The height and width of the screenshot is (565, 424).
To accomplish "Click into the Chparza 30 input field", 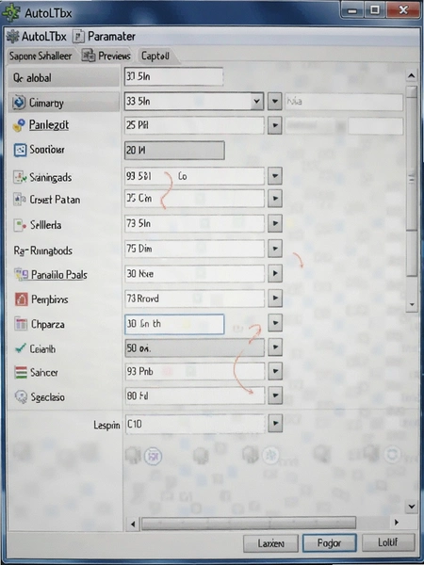I will pos(174,324).
